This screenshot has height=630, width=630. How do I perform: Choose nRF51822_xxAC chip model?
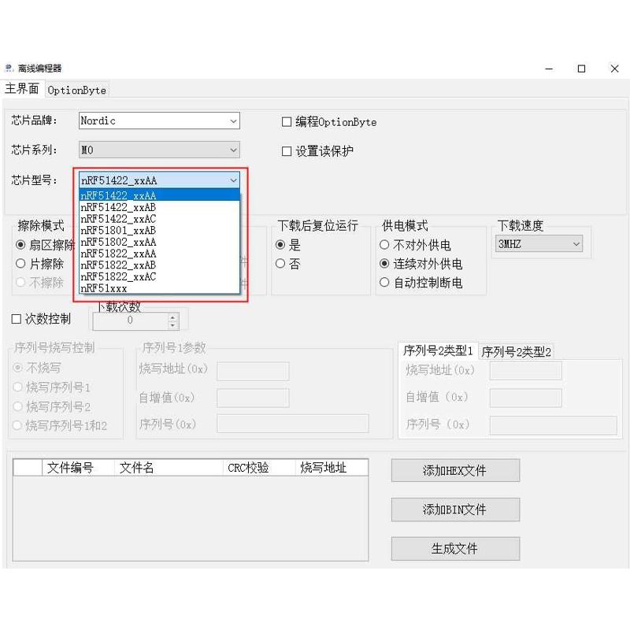[x=160, y=277]
